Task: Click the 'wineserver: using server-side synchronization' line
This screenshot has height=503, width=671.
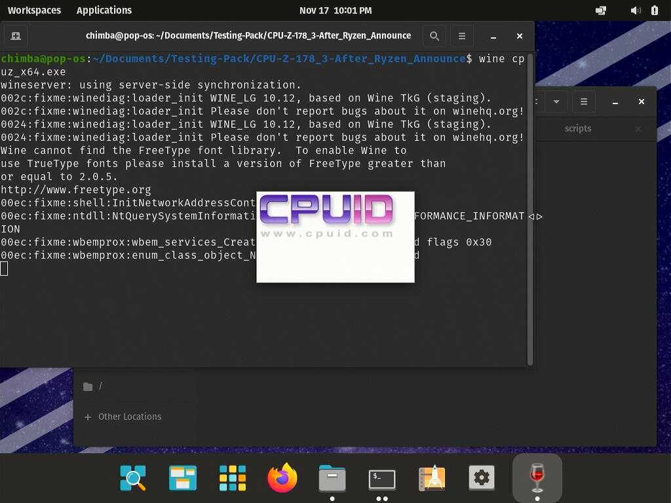Action: (x=151, y=85)
